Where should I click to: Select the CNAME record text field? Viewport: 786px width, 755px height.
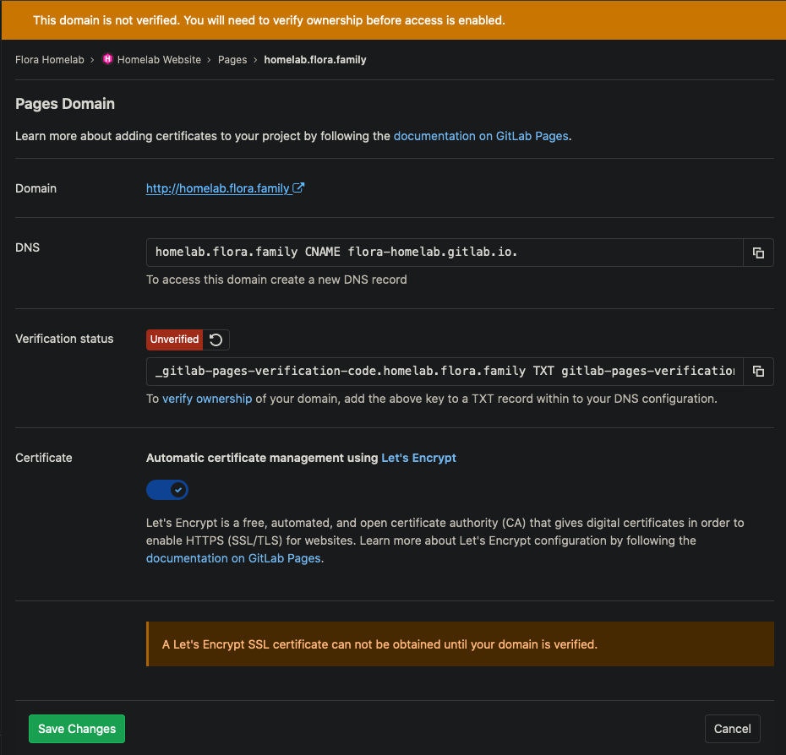pos(439,252)
